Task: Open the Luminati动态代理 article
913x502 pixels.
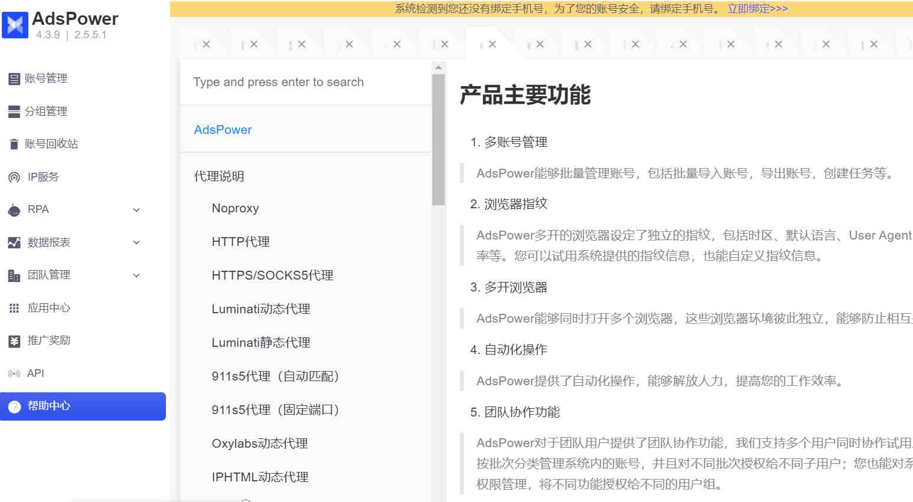Action: [x=261, y=309]
